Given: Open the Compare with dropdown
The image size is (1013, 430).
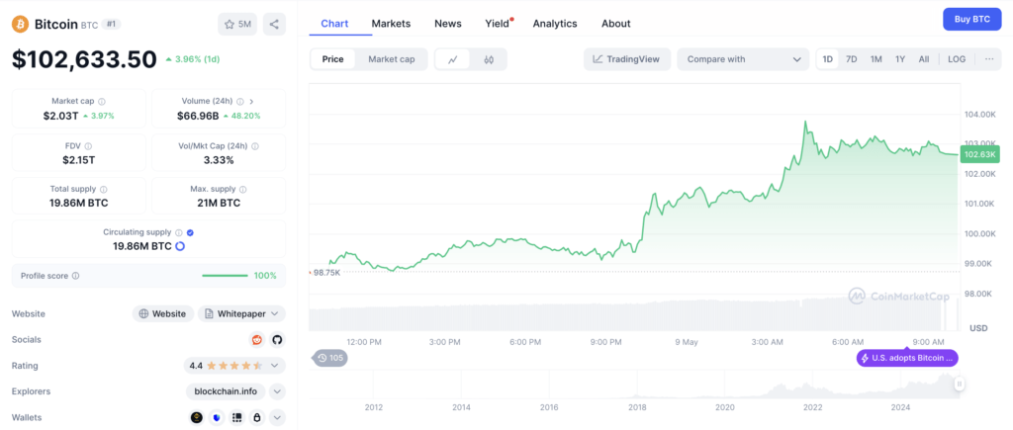Looking at the screenshot, I should 743,59.
